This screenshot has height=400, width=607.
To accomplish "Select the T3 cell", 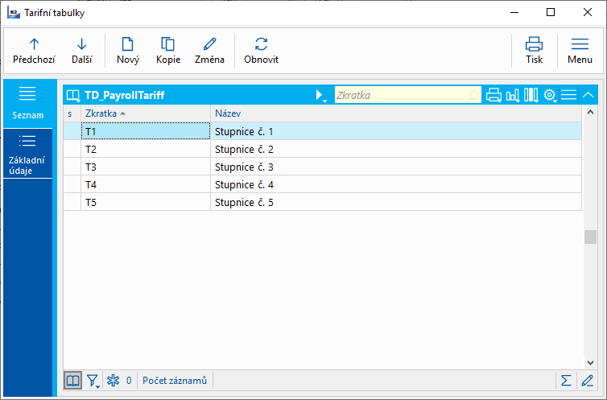I will click(146, 167).
